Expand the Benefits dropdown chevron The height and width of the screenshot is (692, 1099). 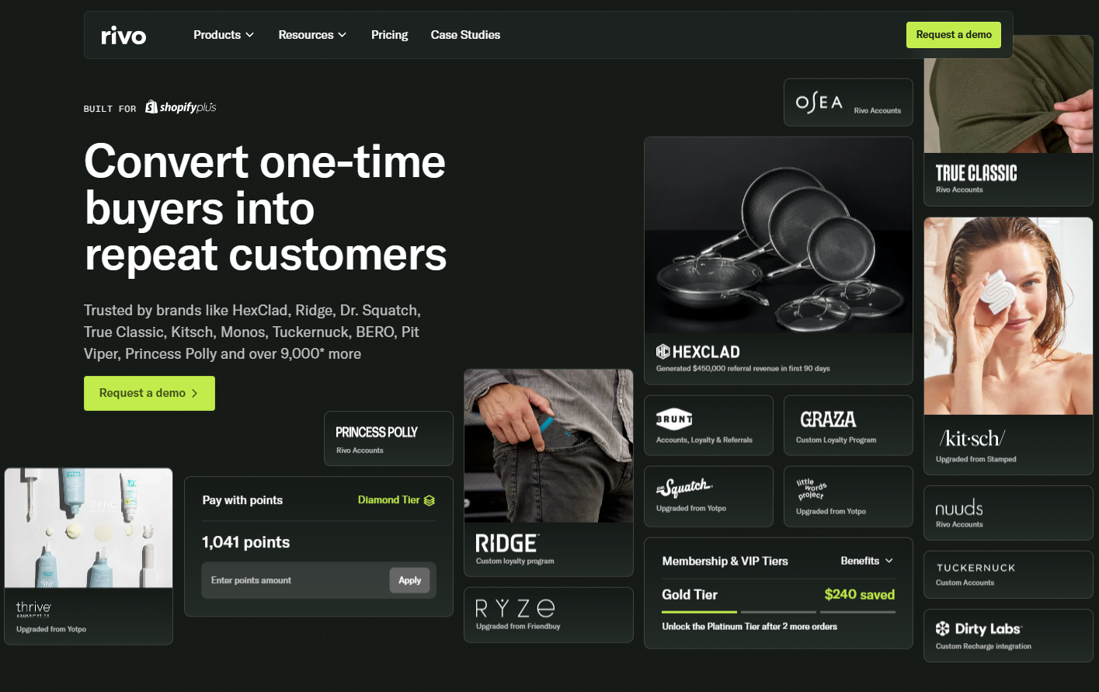click(889, 561)
